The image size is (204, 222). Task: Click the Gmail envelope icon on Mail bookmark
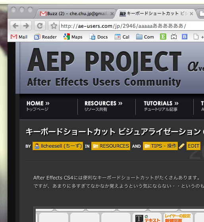coord(14,37)
